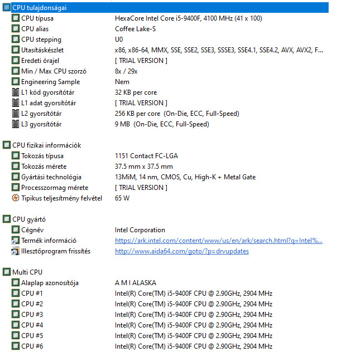337x357 pixels.
Task: Click the instruction set value starting 'x86, x86-64'
Action: tap(219, 50)
